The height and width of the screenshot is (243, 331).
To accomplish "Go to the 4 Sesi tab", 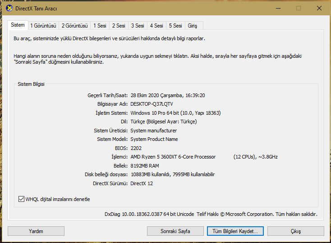I will (x=156, y=26).
